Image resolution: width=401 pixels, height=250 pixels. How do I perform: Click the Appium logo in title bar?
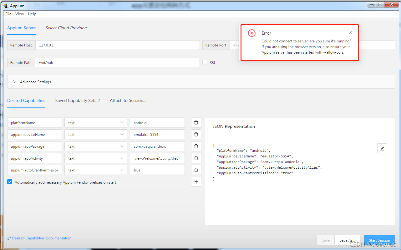6,6
